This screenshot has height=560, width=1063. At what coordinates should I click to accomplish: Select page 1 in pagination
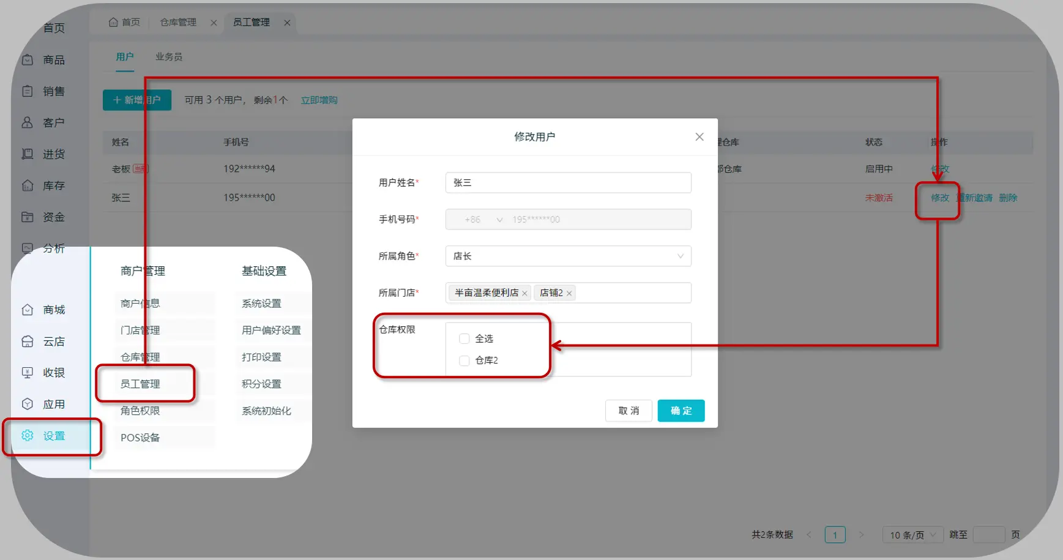(x=835, y=535)
